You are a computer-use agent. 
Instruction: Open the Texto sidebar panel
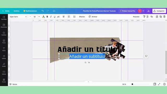point(4,49)
